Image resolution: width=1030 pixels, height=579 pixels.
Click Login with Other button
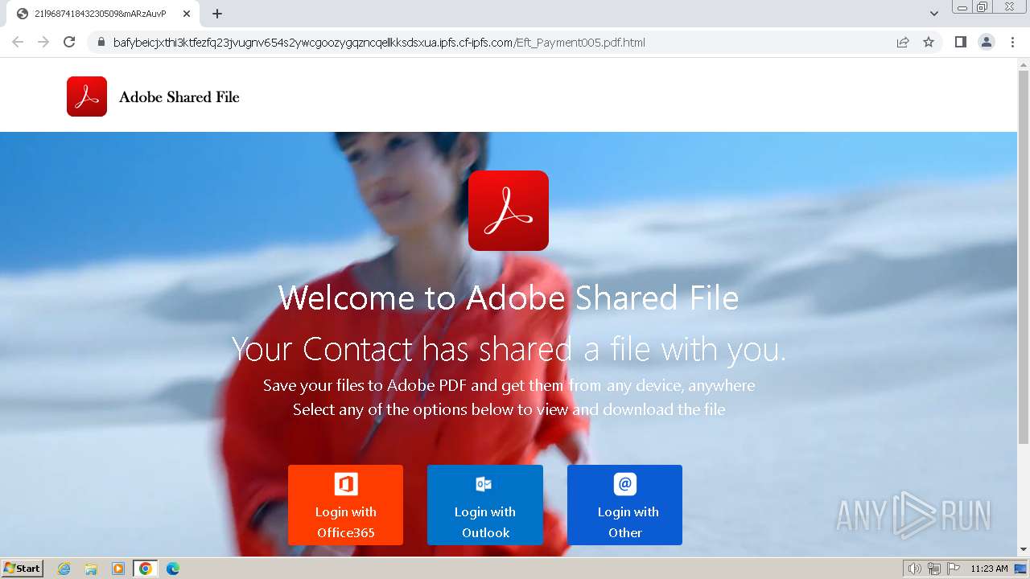pyautogui.click(x=624, y=505)
